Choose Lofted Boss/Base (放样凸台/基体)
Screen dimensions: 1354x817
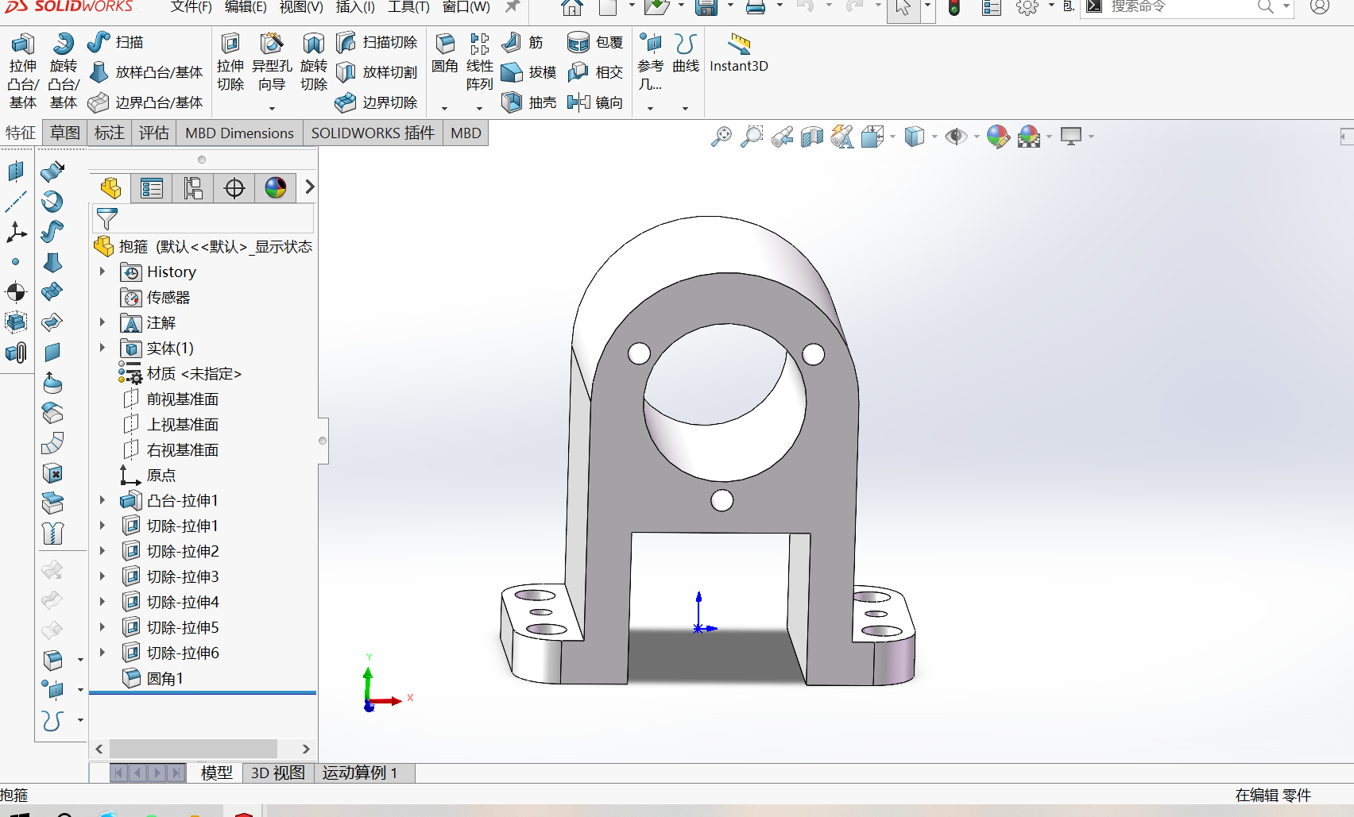[146, 72]
